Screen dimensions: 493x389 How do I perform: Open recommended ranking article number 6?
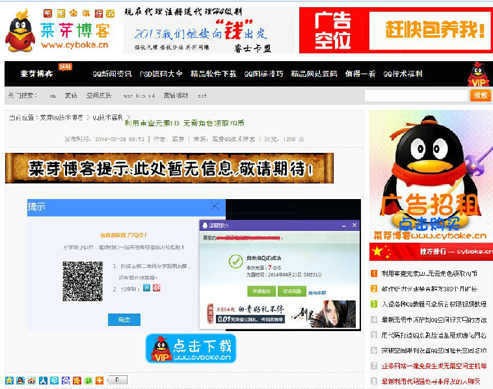pyautogui.click(x=434, y=351)
